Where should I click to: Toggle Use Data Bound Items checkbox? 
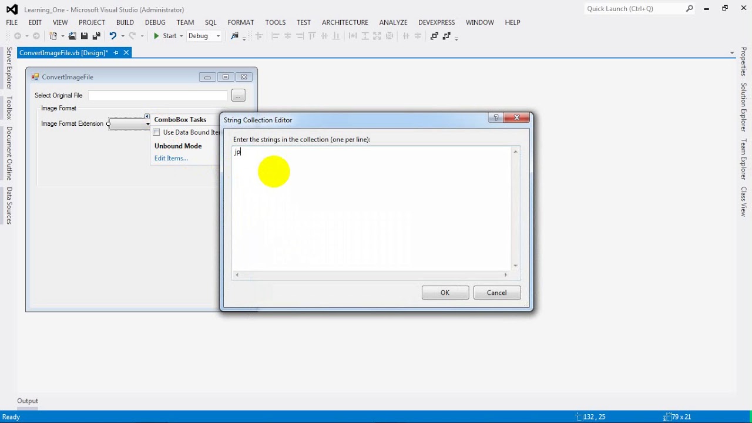pyautogui.click(x=156, y=132)
